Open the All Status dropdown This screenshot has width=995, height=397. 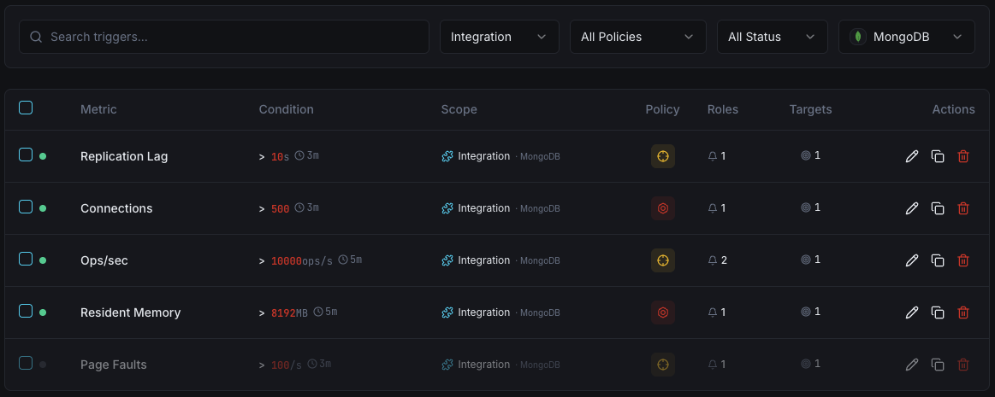773,37
